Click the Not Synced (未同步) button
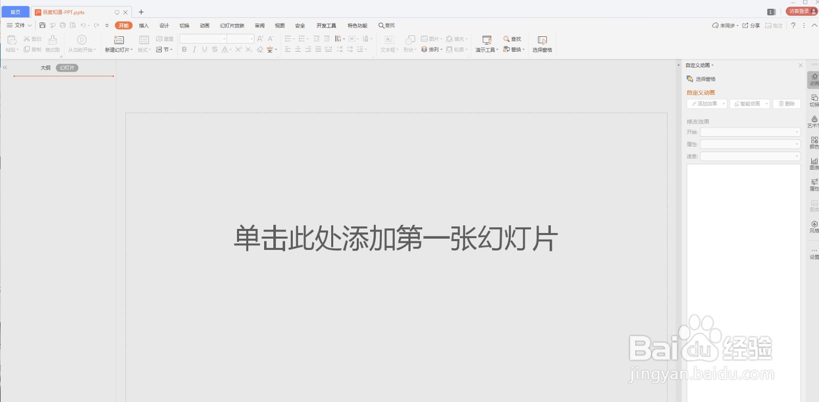This screenshot has height=402, width=819. pos(725,26)
